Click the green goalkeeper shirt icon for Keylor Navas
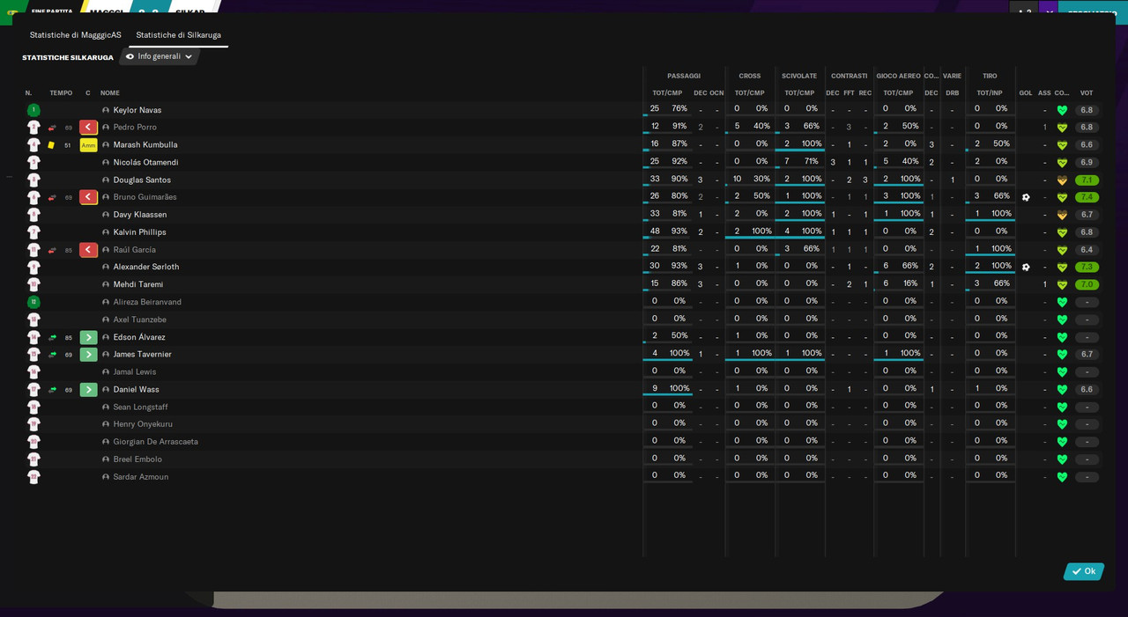This screenshot has height=617, width=1128. 33,110
